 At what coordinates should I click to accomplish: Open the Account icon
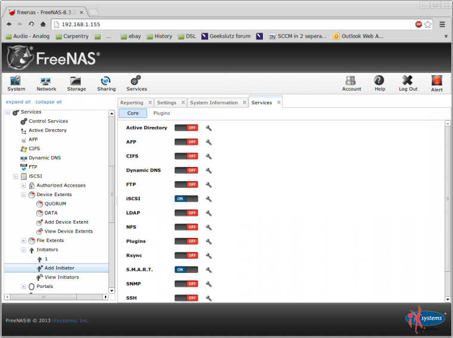click(x=351, y=83)
